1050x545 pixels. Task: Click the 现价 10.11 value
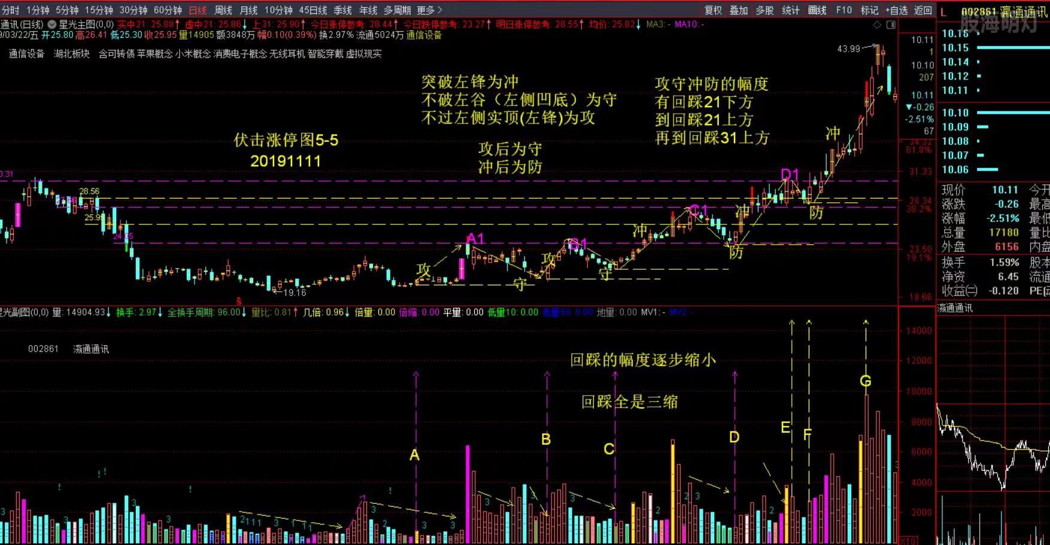click(x=1005, y=190)
